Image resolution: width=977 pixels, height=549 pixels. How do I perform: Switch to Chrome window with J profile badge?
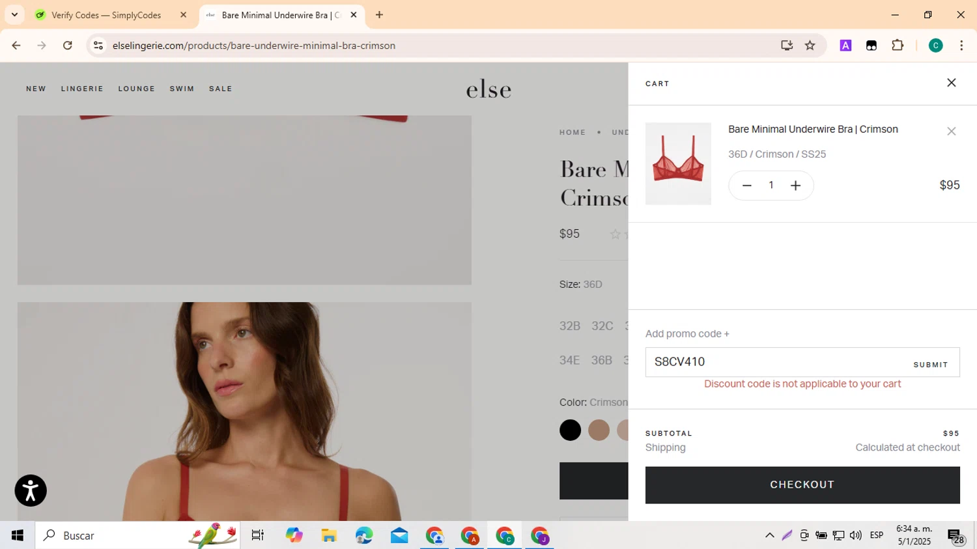540,535
